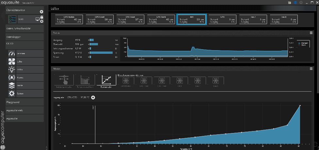Add a new overview page with plus icon

coord(41,12)
